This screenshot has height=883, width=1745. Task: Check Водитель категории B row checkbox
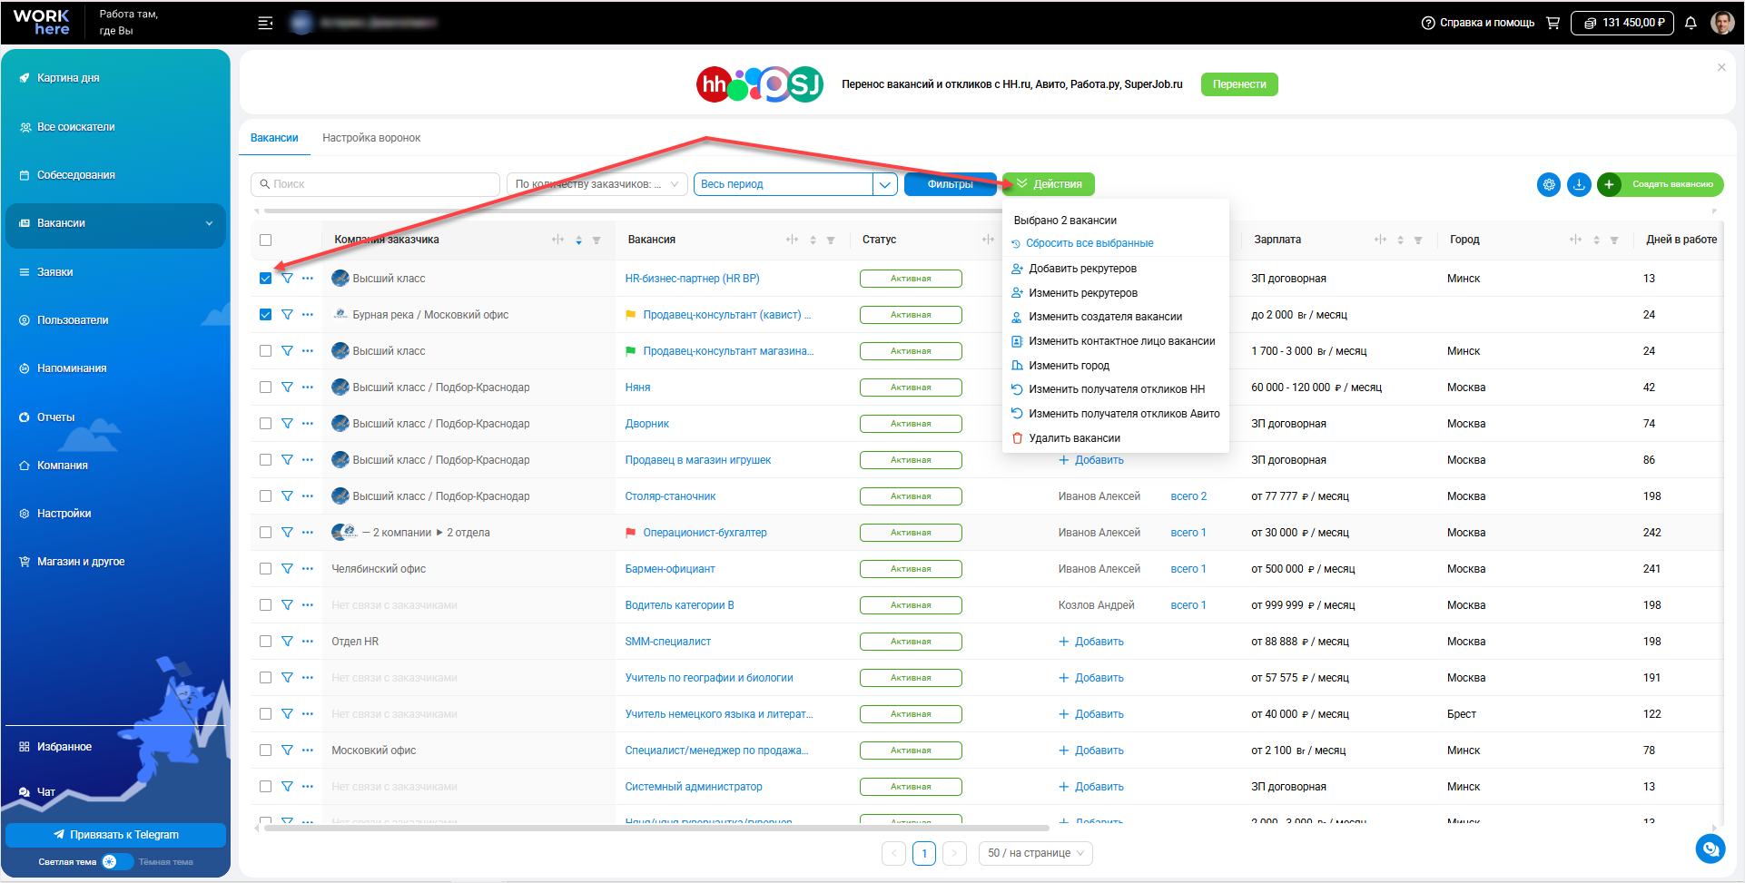tap(265, 605)
